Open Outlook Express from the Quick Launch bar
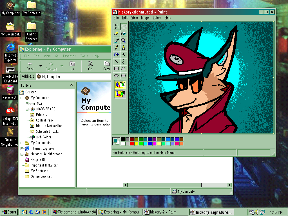Screen dimensions: 288x216 coord(37,212)
